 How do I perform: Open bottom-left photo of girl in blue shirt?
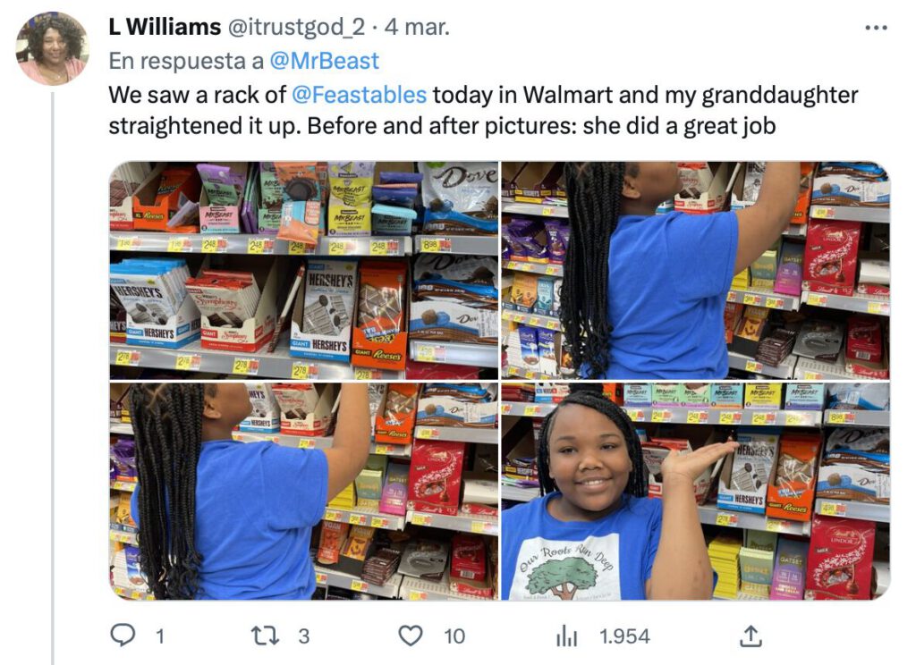304,491
